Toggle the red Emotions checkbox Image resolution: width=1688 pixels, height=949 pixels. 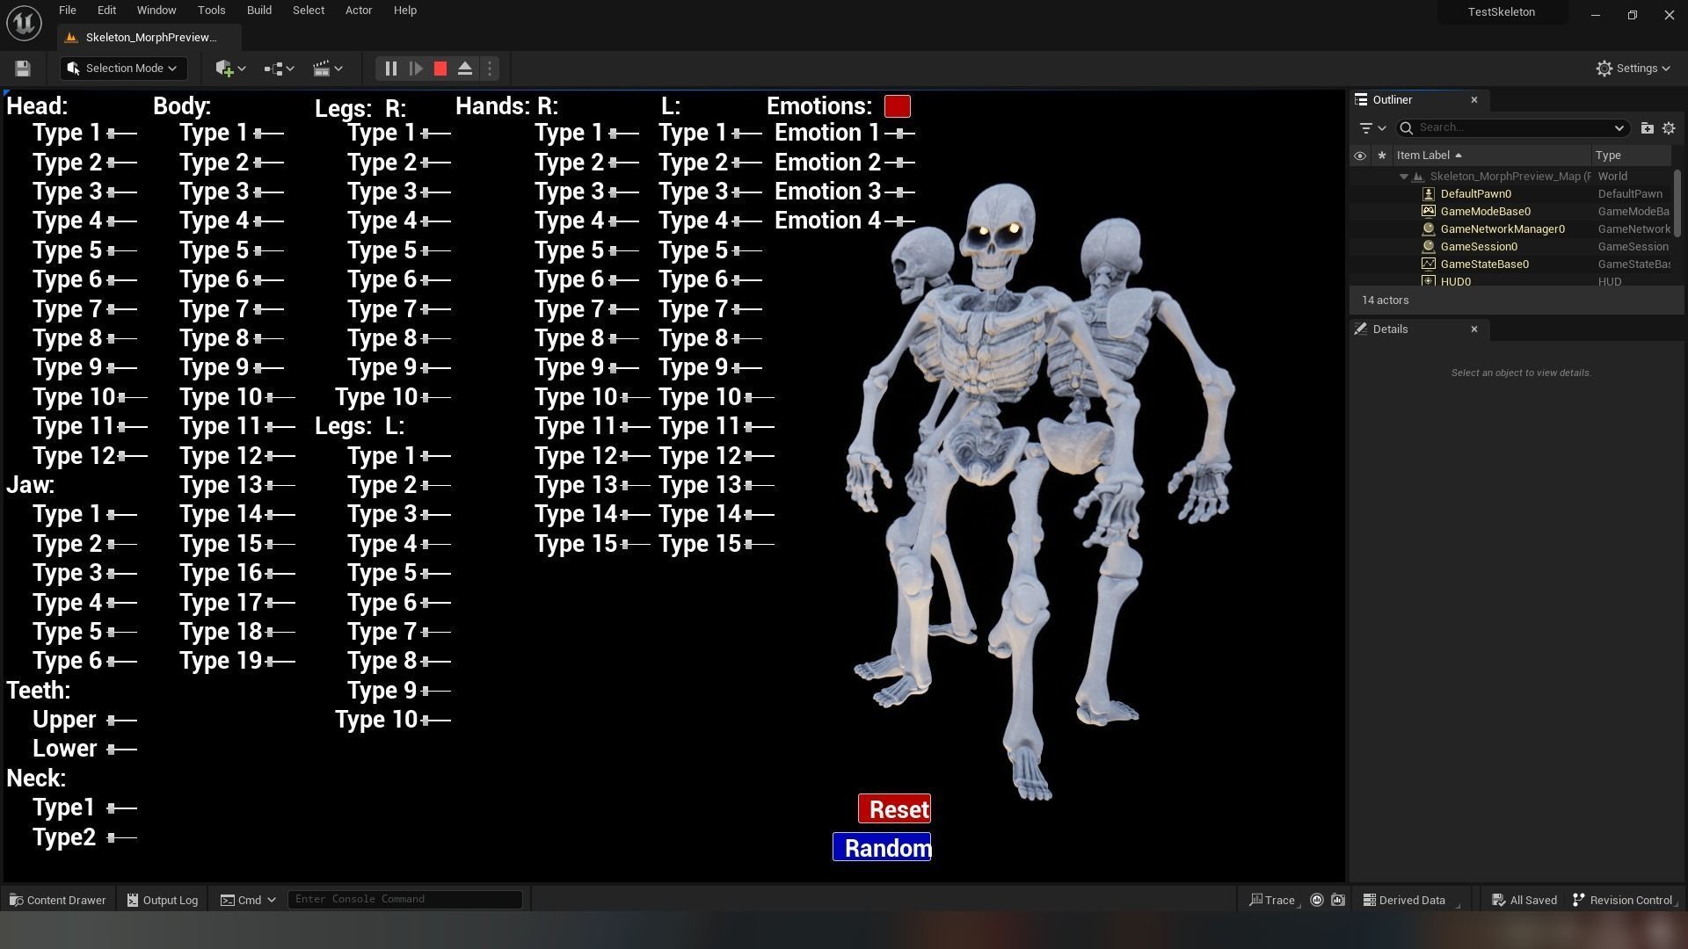897,106
